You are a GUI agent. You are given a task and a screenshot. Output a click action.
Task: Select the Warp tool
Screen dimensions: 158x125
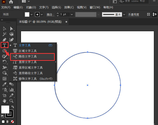tap(4, 67)
